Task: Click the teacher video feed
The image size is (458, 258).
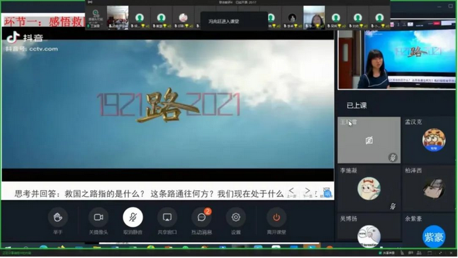Action: point(397,59)
